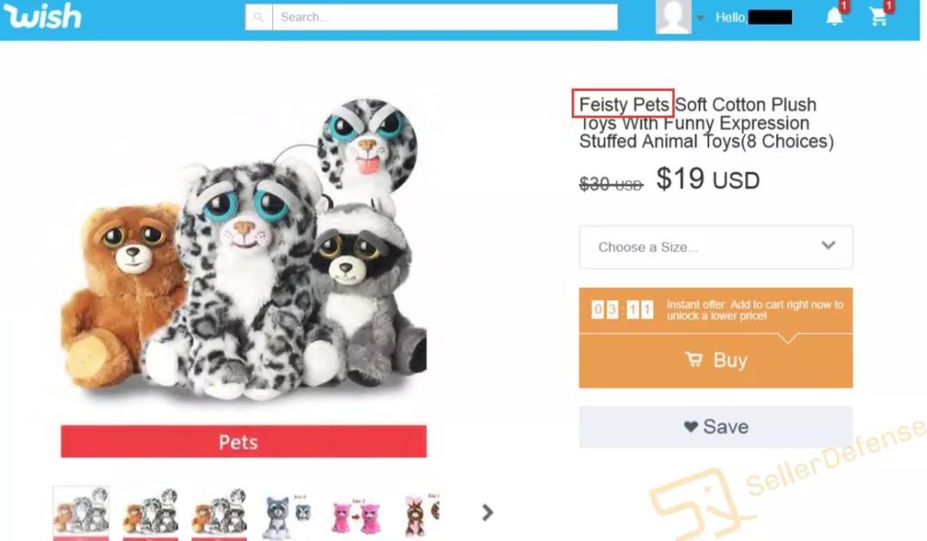Select the third product thumbnail
The image size is (927, 541).
coord(219,514)
